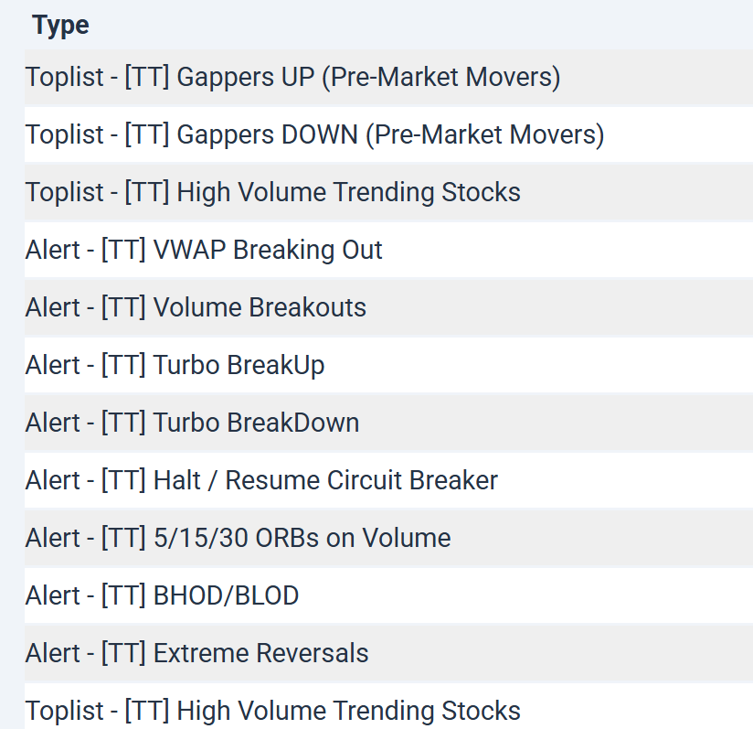753x729 pixels.
Task: Choose the Turbo BreakUp alert row
Action: click(175, 365)
